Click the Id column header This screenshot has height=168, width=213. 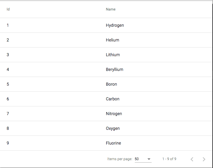point(8,9)
